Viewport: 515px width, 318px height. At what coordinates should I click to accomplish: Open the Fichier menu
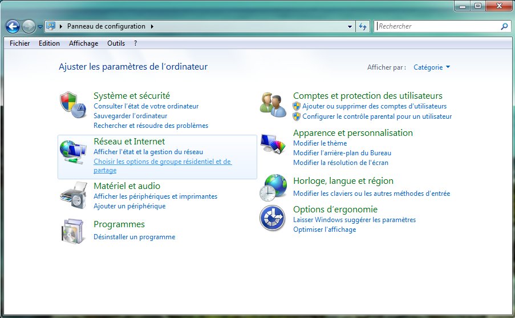(20, 43)
